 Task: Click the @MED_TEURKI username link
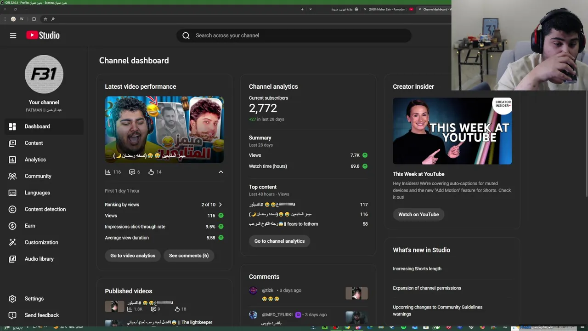[x=277, y=315]
